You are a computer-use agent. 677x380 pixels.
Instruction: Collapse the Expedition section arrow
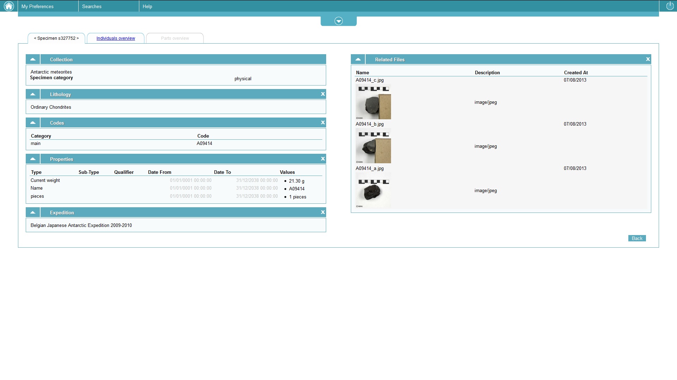[33, 212]
